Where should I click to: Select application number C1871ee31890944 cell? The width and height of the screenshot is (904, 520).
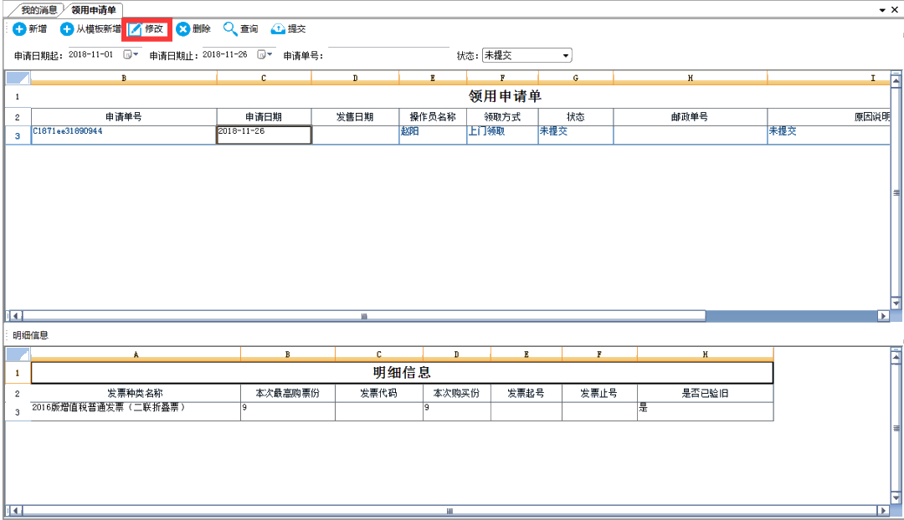point(123,135)
